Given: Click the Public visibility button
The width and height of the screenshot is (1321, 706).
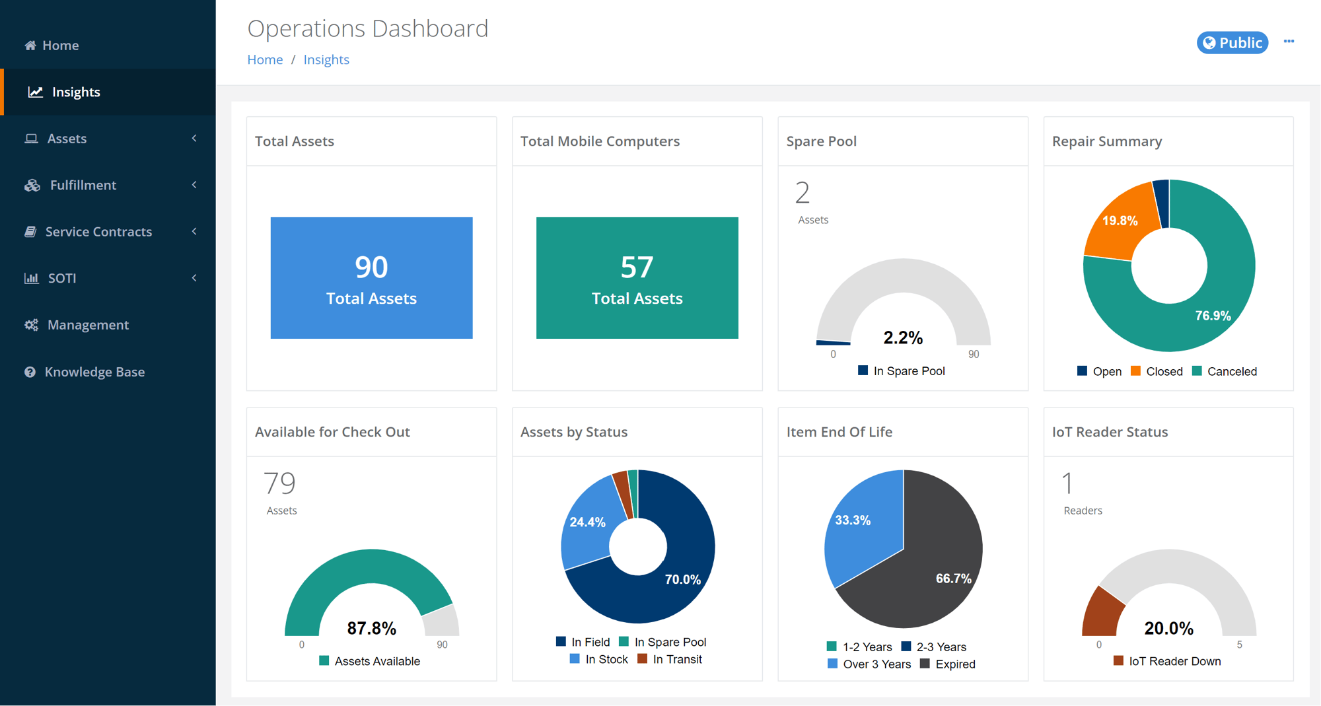Looking at the screenshot, I should tap(1232, 42).
